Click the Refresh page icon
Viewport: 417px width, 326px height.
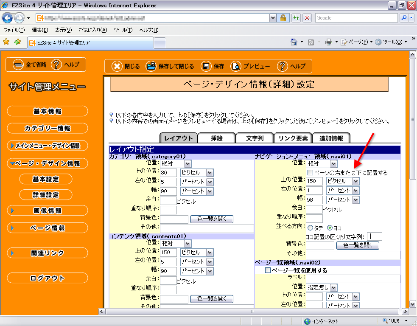point(296,18)
